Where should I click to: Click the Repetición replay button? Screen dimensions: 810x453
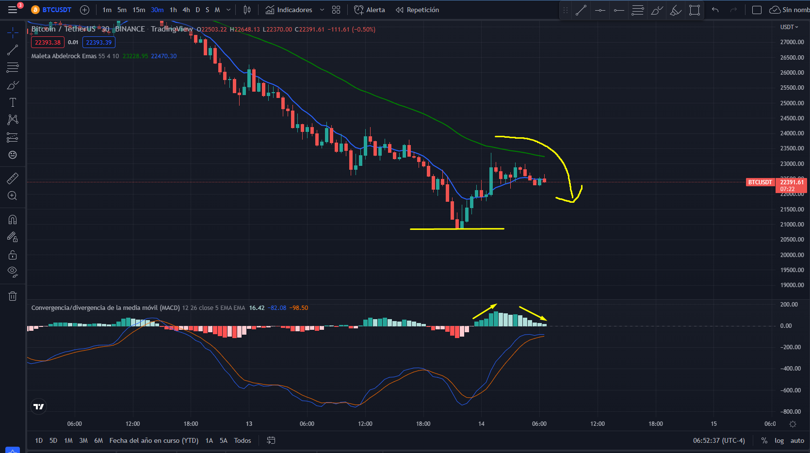tap(417, 10)
